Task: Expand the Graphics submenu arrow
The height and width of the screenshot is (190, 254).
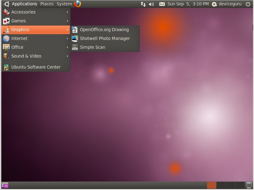Action: (67, 30)
